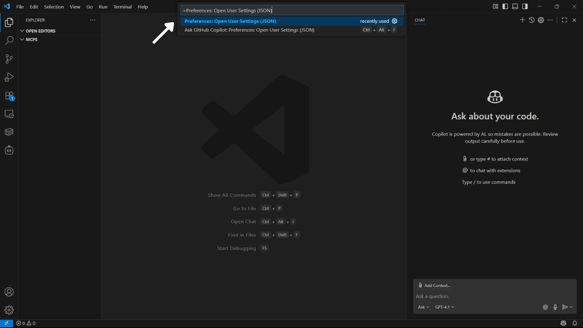This screenshot has width=583, height=328.
Task: Open the Ask chat mode dropdown
Action: pos(424,307)
